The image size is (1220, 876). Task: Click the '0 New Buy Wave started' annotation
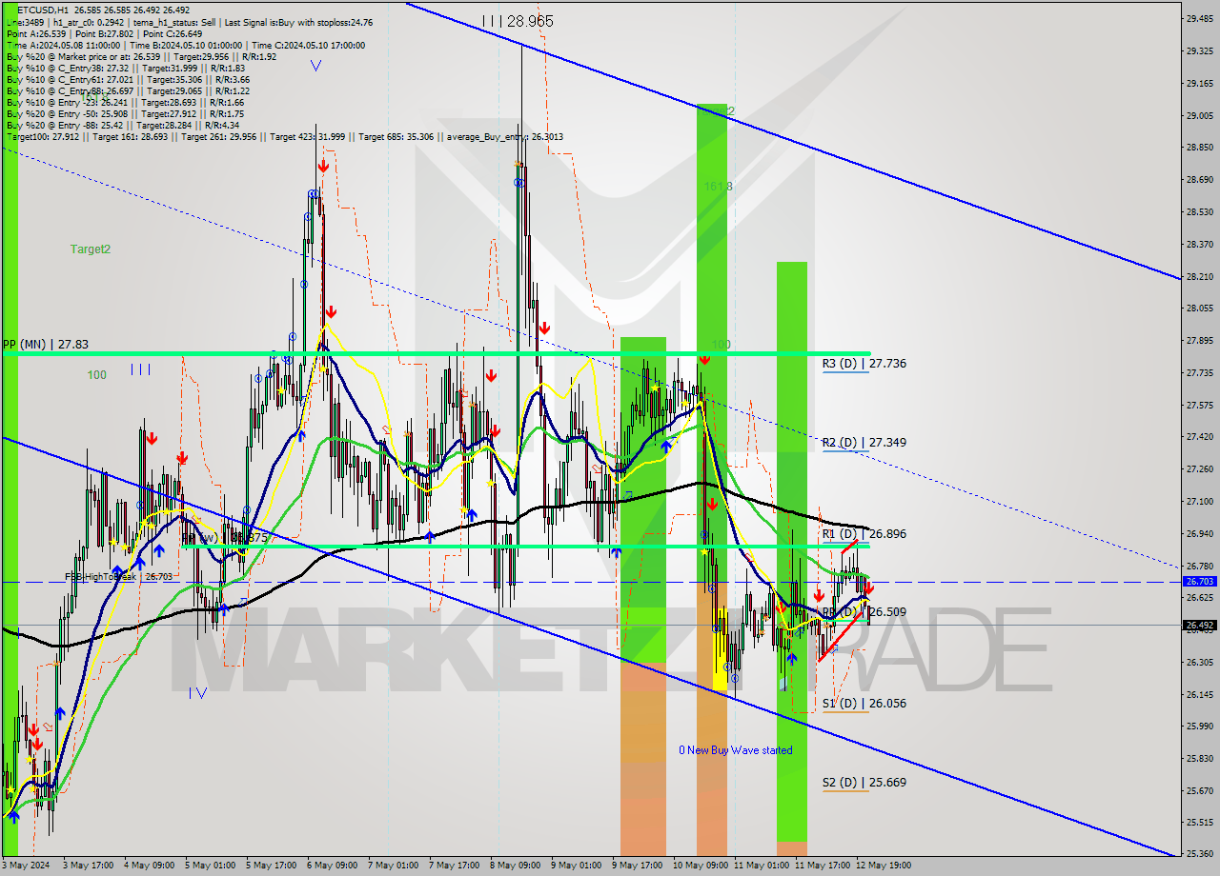(735, 749)
